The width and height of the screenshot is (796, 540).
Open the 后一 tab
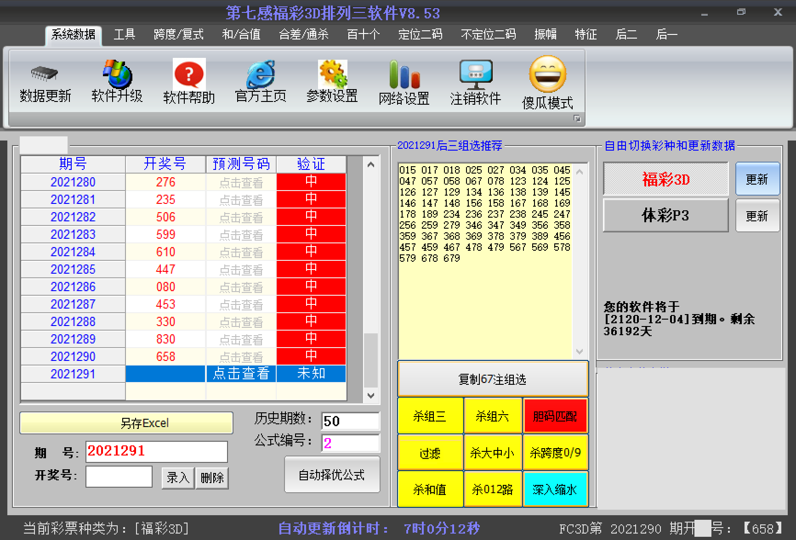pos(666,34)
